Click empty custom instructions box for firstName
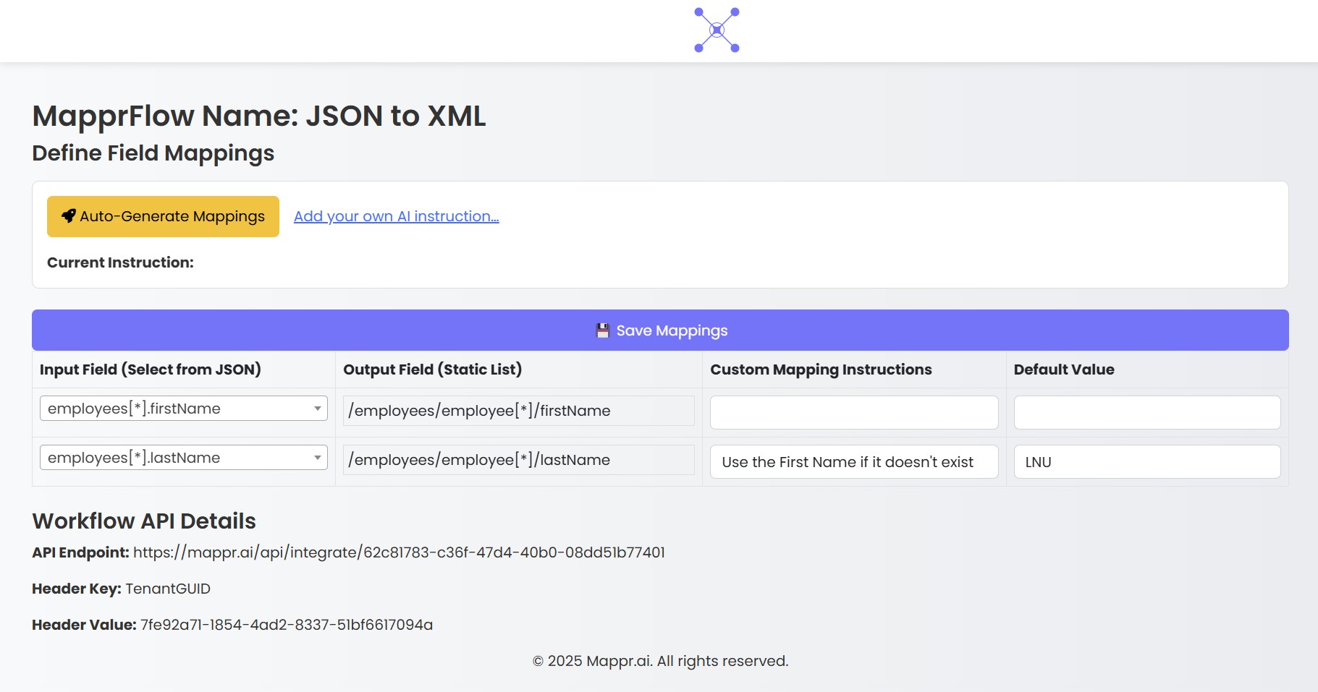 coord(854,412)
